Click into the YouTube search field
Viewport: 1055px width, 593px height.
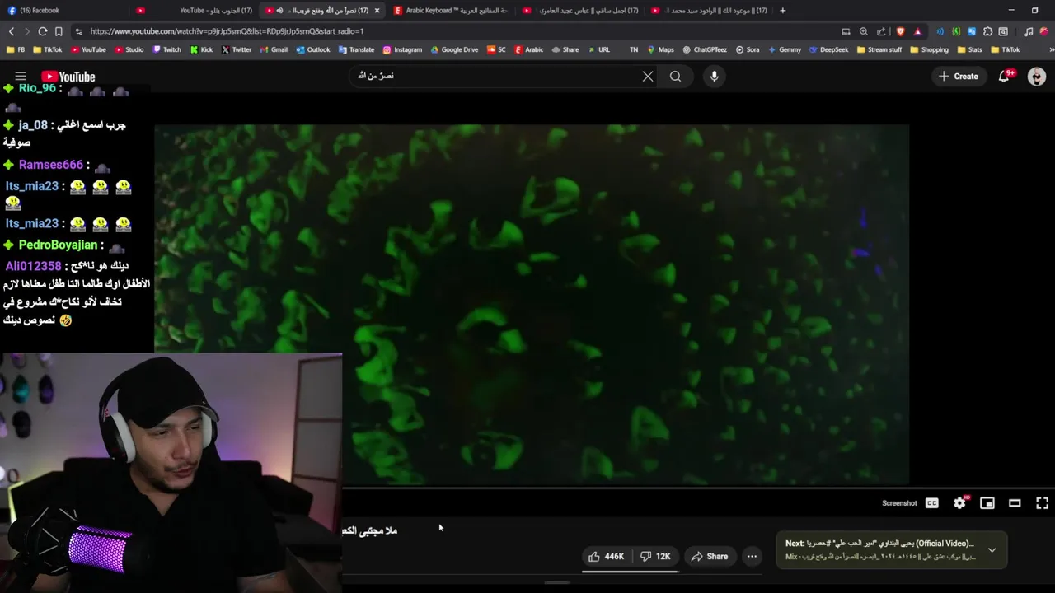coord(495,77)
